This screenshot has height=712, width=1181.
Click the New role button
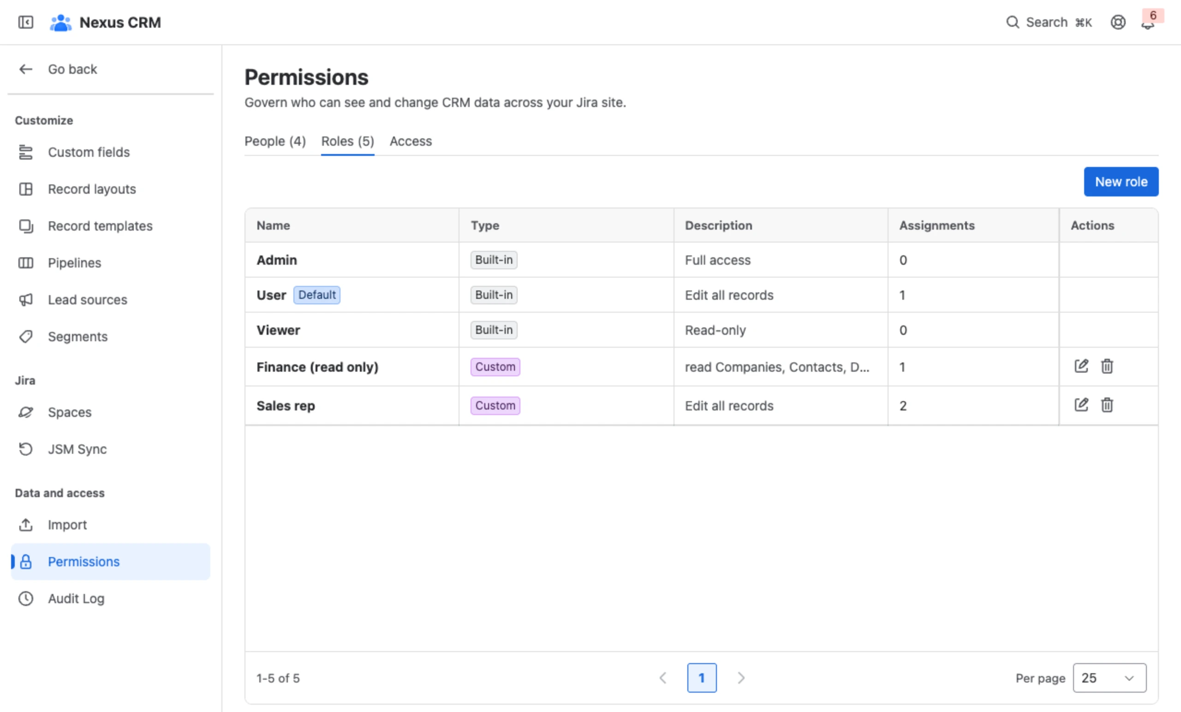1121,182
